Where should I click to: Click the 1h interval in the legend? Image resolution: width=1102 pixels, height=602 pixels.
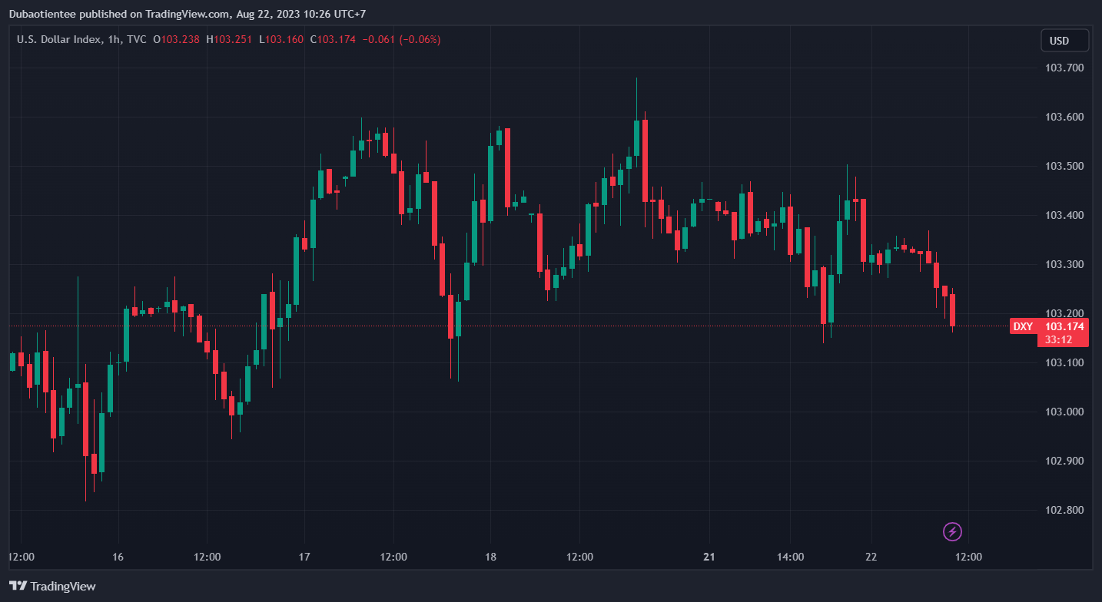(x=114, y=39)
